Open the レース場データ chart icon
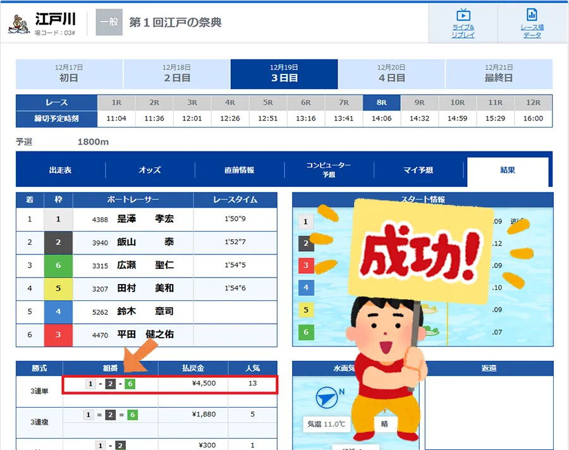 532,15
